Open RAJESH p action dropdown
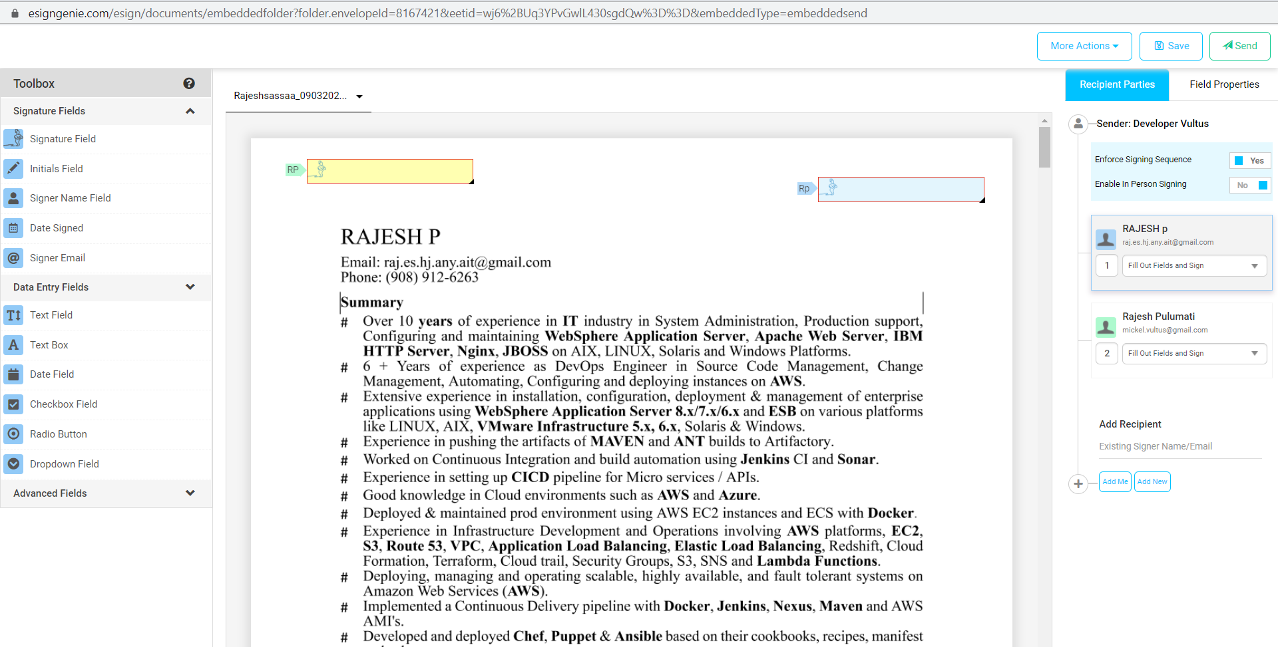Viewport: 1278px width, 647px height. tap(1194, 265)
